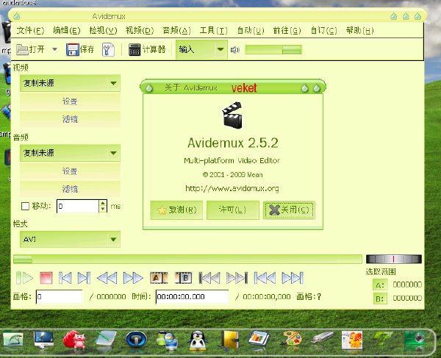Open the 音频(A) menu

176,30
